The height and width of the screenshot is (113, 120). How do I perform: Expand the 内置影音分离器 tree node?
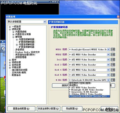coord(13,35)
